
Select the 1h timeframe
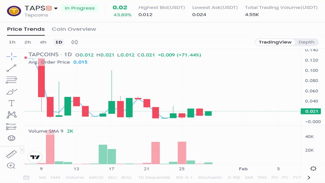12,42
